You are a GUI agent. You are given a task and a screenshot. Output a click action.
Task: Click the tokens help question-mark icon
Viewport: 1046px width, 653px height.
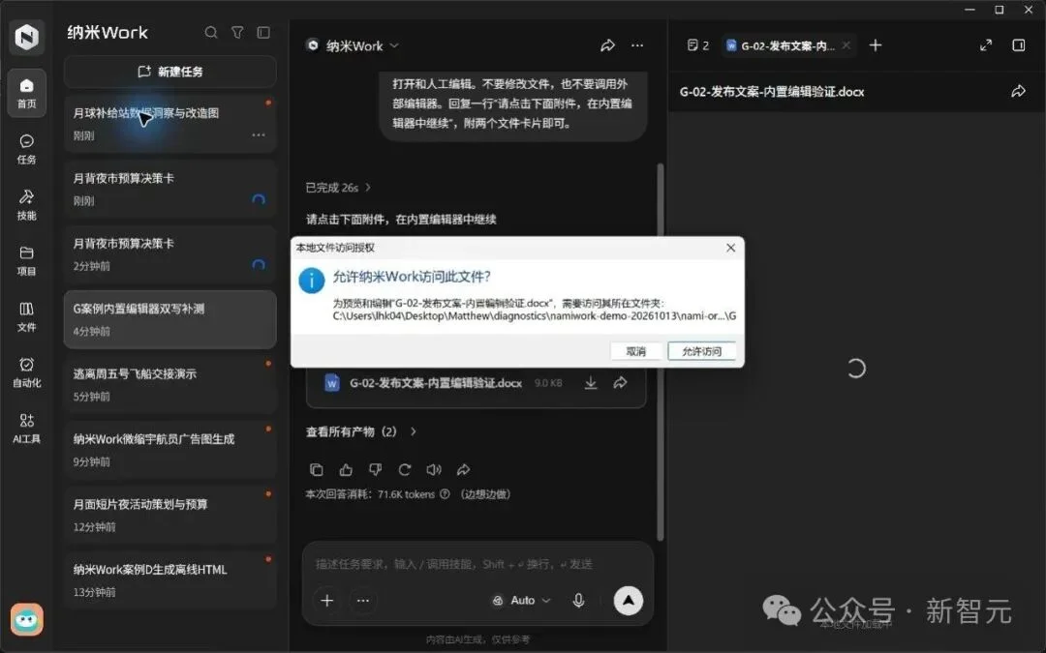tap(445, 493)
